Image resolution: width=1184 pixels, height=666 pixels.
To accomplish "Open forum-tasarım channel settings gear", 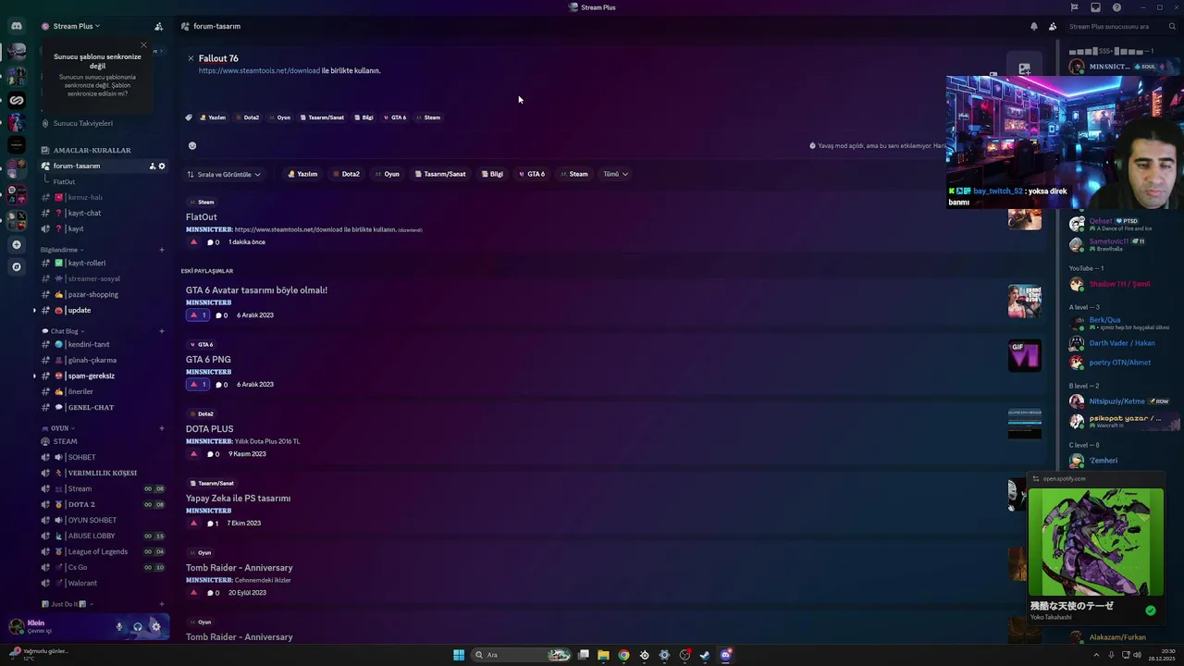I will tap(162, 166).
